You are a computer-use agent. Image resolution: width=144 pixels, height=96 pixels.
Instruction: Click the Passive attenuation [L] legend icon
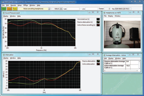pyautogui.click(x=98, y=22)
